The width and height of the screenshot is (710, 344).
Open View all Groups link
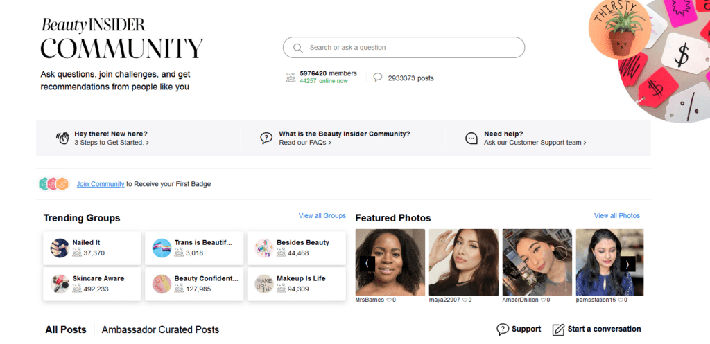point(322,216)
